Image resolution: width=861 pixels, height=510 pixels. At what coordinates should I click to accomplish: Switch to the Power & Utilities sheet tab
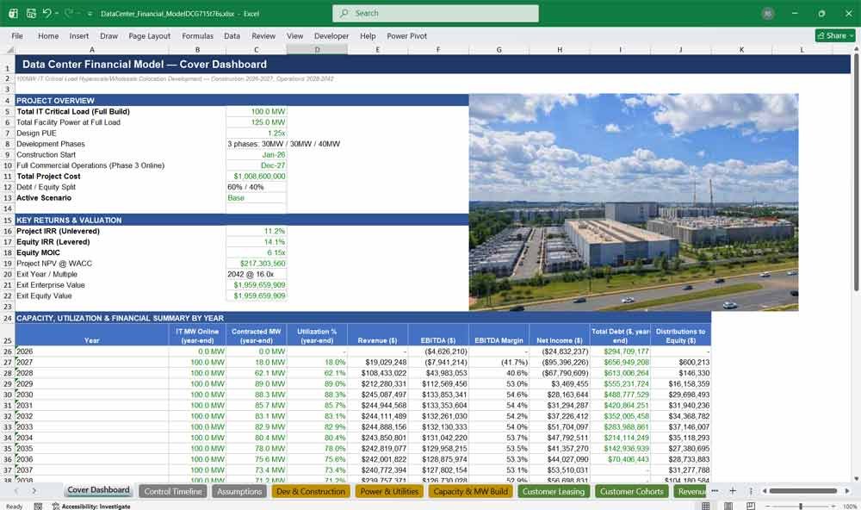(389, 491)
